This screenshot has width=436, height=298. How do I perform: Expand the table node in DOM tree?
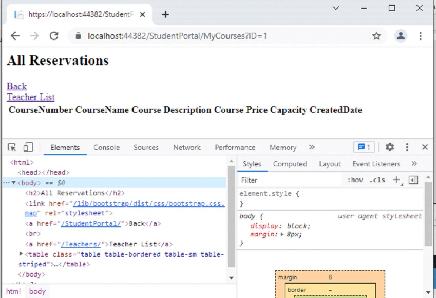click(x=21, y=254)
